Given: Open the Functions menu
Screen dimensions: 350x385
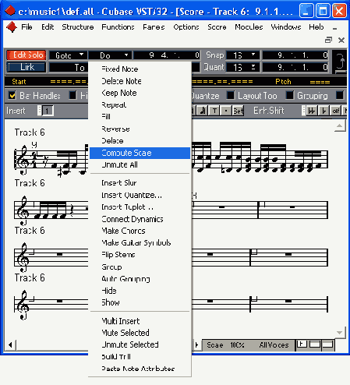Looking at the screenshot, I should pyautogui.click(x=118, y=27).
